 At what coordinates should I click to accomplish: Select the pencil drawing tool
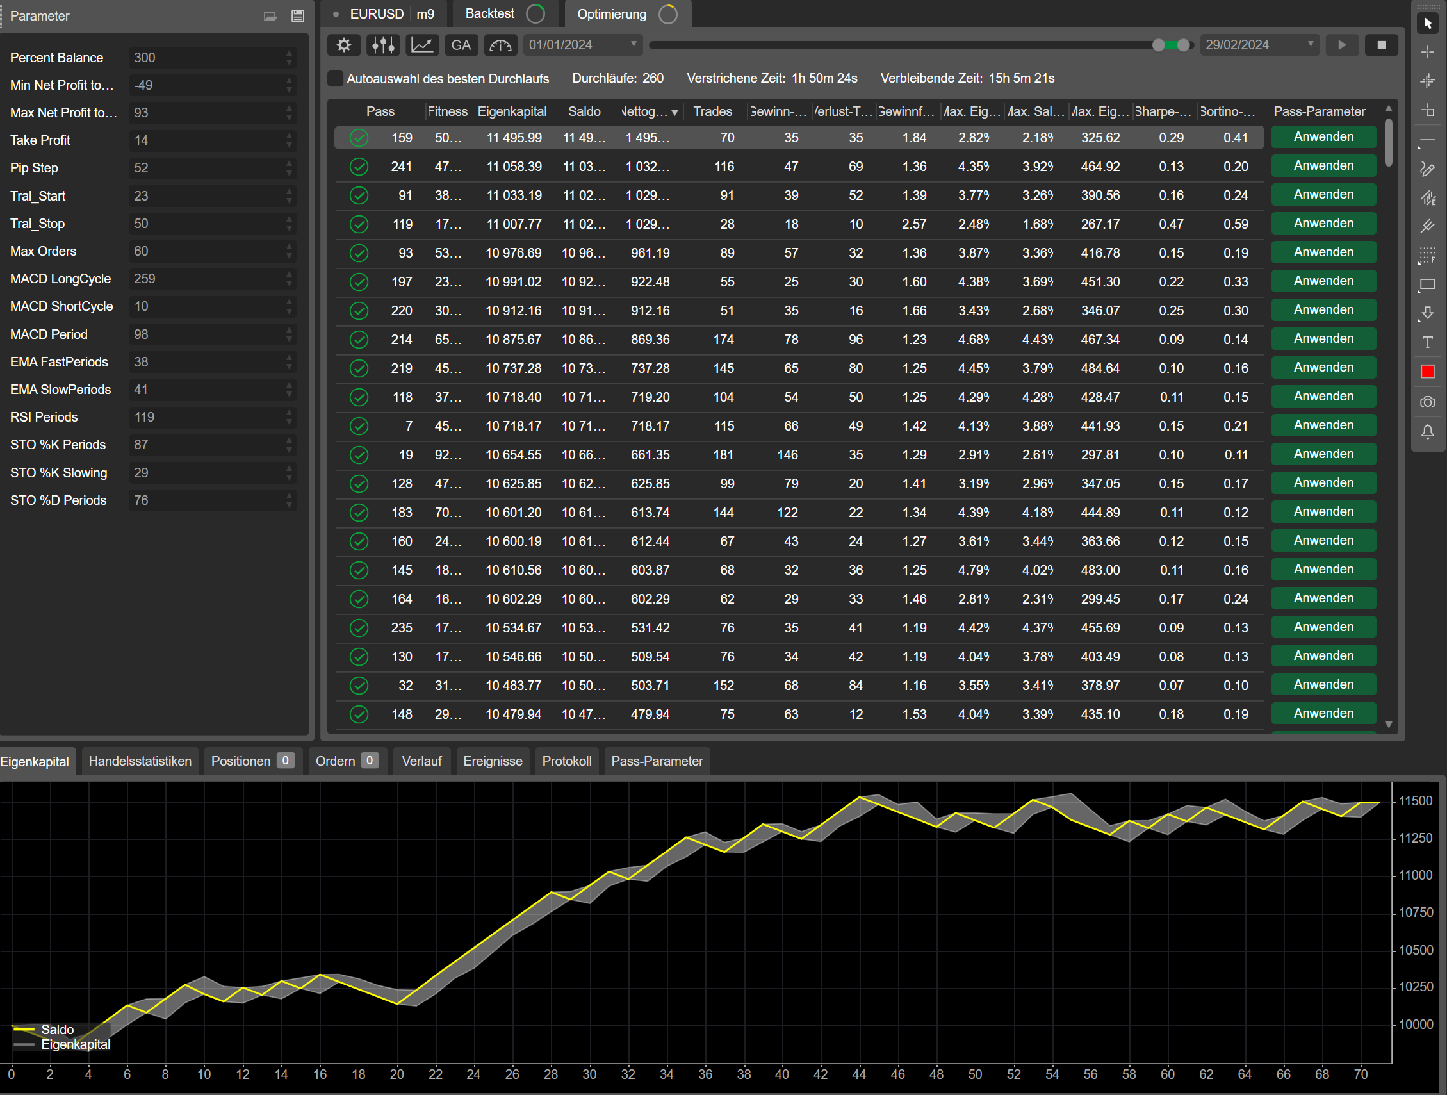point(1428,170)
